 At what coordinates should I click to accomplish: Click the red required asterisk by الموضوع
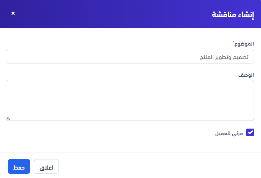[x=234, y=42]
